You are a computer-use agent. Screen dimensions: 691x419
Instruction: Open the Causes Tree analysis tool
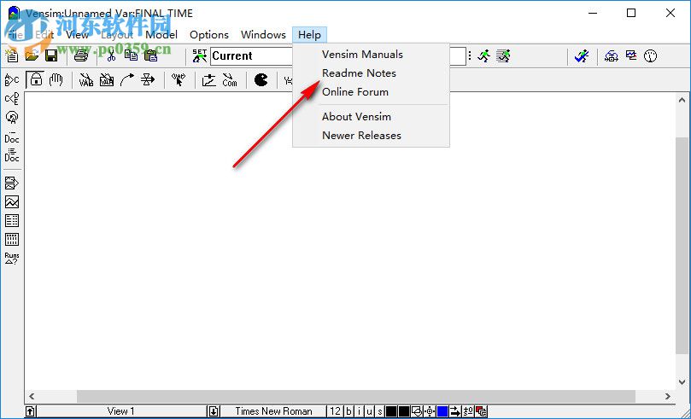click(12, 79)
